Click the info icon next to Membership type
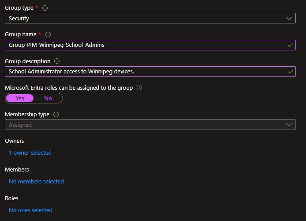Image resolution: width=306 pixels, height=221 pixels. pos(56,114)
